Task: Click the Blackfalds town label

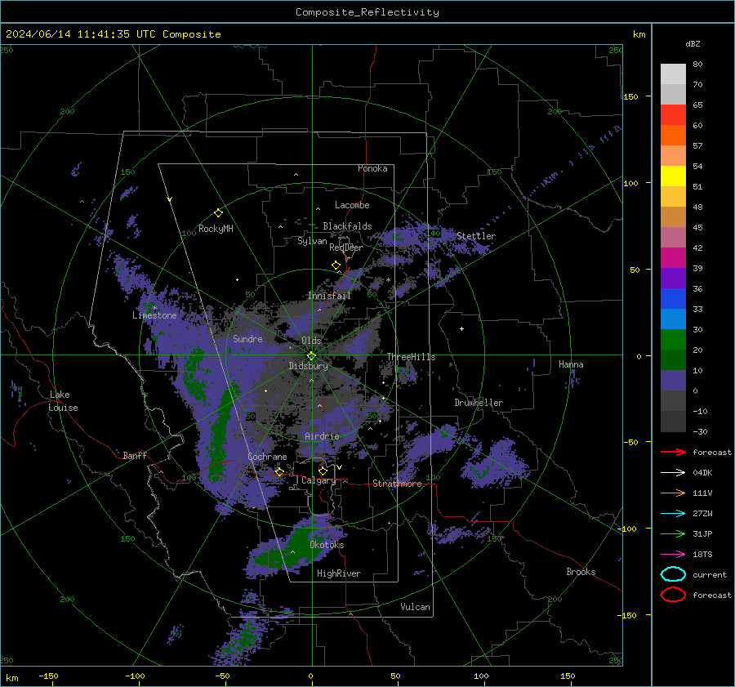Action: point(347,226)
